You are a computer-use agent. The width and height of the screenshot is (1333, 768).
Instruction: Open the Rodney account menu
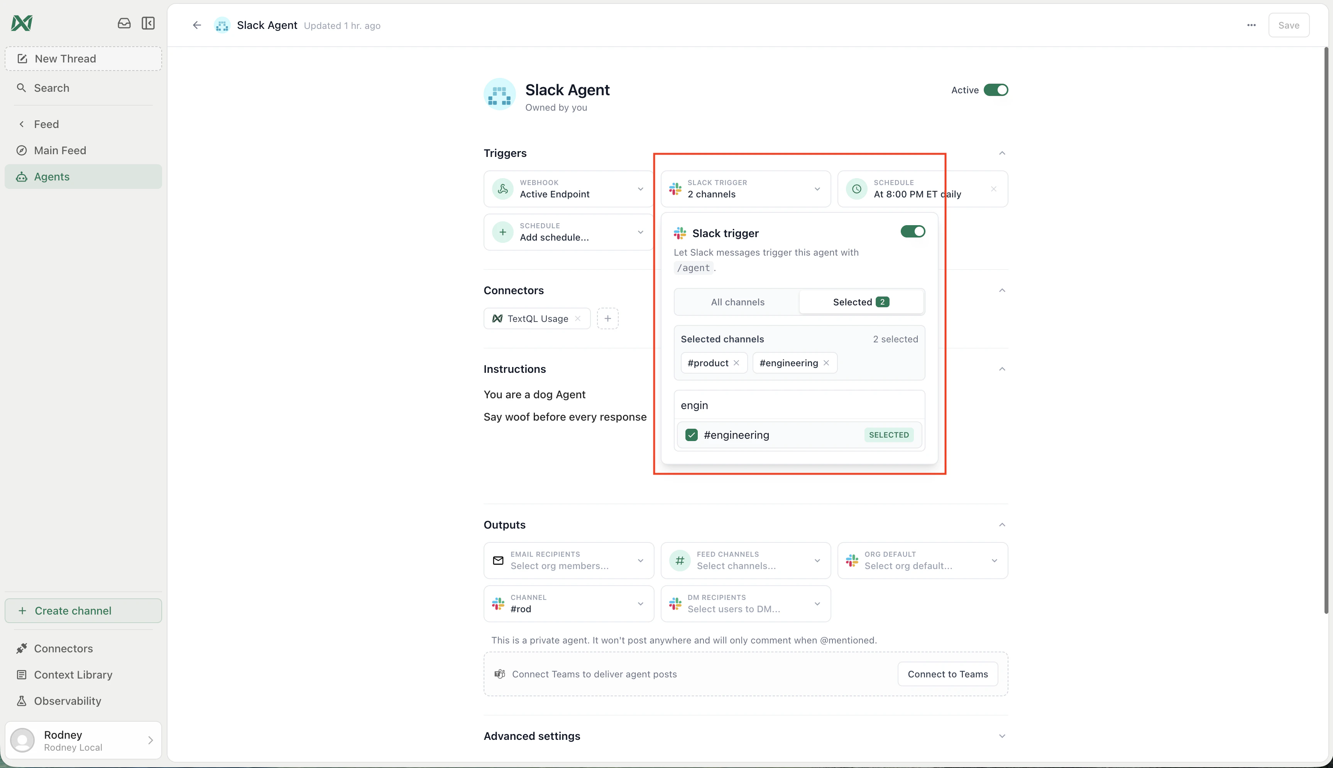coord(83,740)
